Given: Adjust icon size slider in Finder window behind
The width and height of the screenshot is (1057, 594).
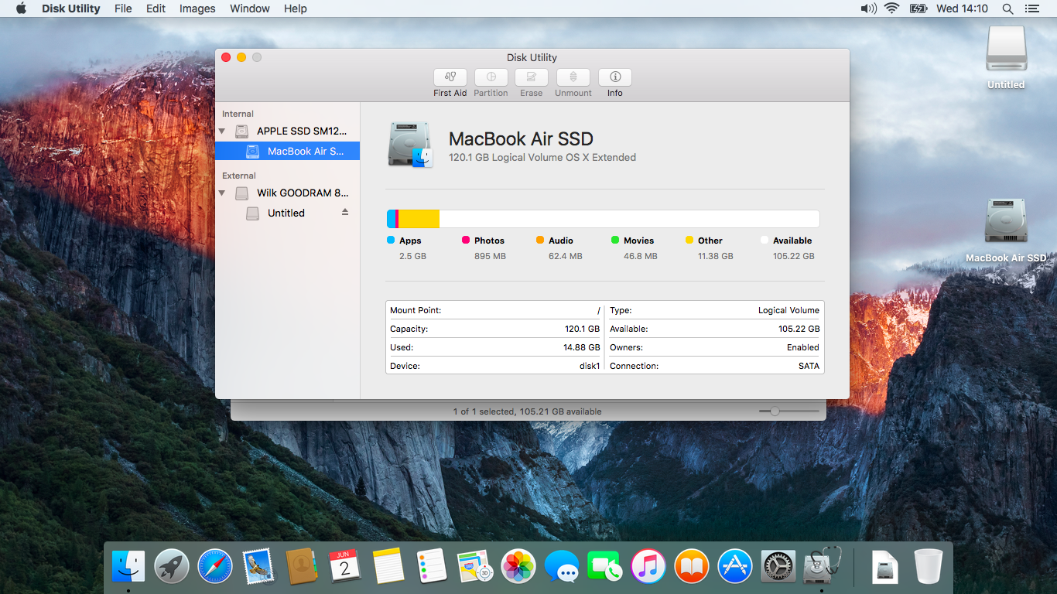Looking at the screenshot, I should coord(775,411).
